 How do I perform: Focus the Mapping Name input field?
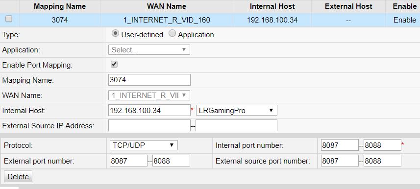149,80
